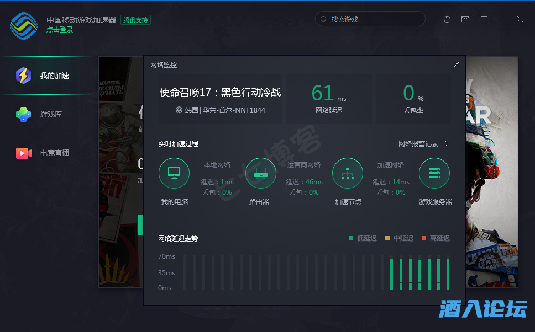
Task: Click the last green latency bar
Action: coord(448,275)
